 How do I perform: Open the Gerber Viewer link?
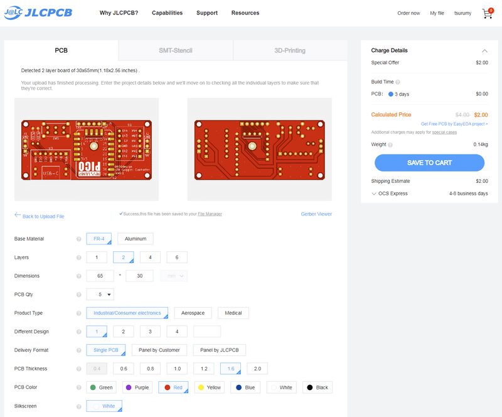pos(316,214)
